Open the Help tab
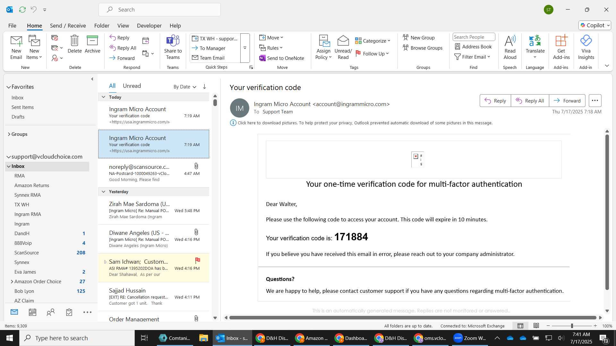The image size is (616, 346). point(175,26)
